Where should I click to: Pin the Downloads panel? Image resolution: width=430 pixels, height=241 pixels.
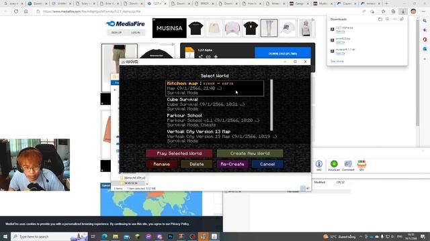coord(402,19)
